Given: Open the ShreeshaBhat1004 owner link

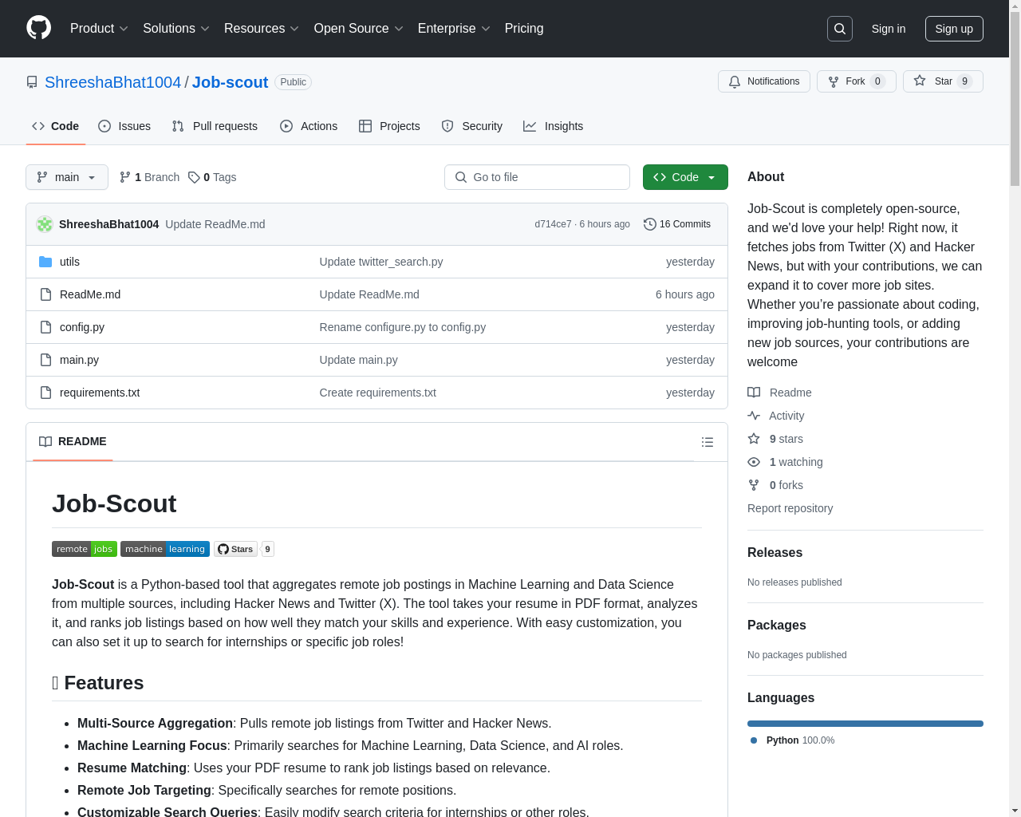Looking at the screenshot, I should pos(113,82).
